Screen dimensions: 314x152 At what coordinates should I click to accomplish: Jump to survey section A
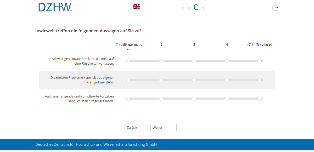click(x=182, y=9)
